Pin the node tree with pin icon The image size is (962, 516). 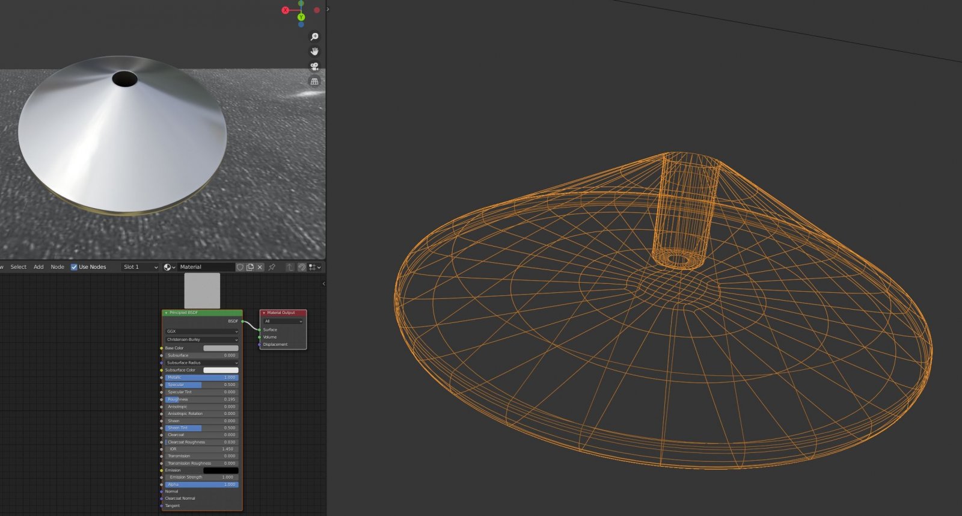pos(272,267)
